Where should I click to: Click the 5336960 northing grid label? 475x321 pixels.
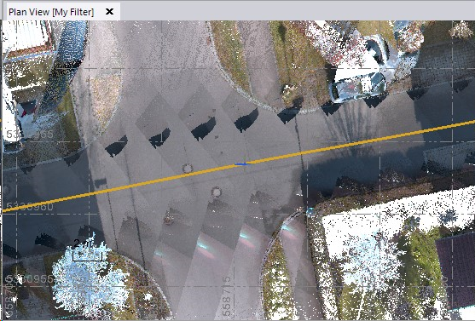click(x=30, y=207)
